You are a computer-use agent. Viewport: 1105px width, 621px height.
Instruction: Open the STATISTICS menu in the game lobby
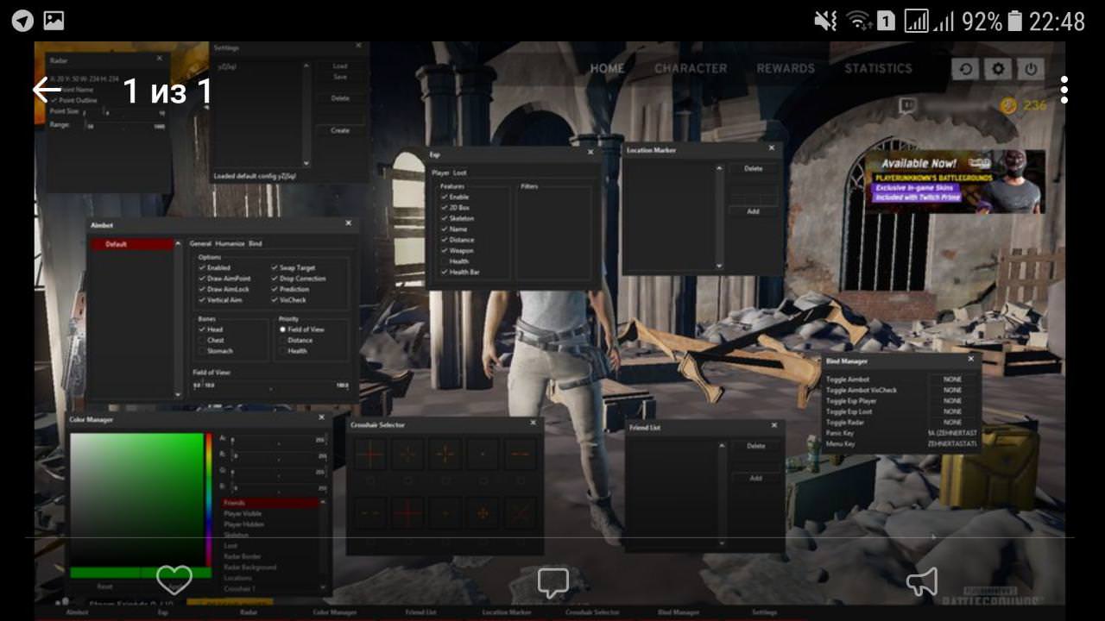click(878, 68)
